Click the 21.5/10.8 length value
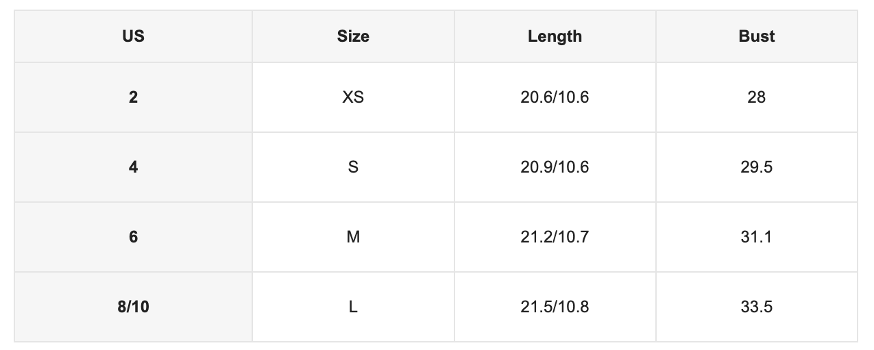 (x=555, y=307)
